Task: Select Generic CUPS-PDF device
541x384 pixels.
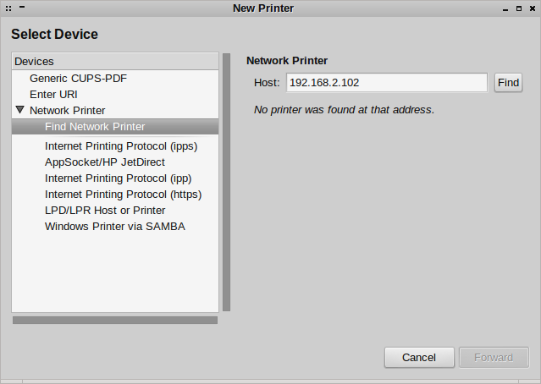Action: tap(78, 78)
